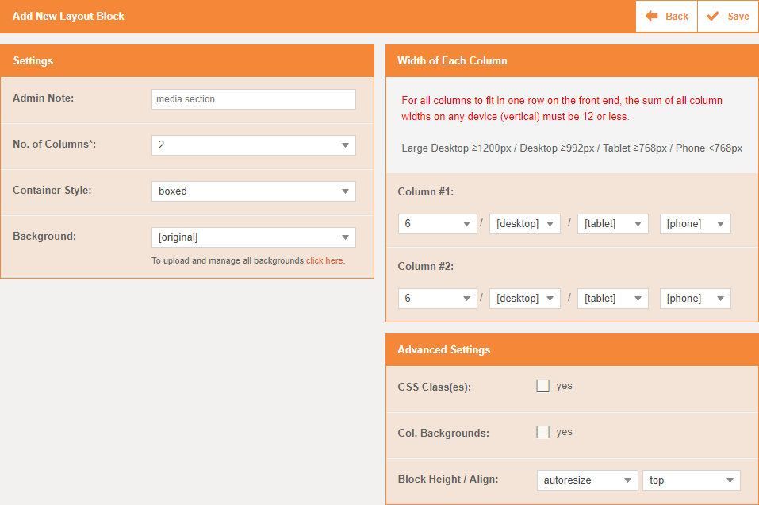
Task: Open the Background dropdown
Action: click(x=253, y=237)
